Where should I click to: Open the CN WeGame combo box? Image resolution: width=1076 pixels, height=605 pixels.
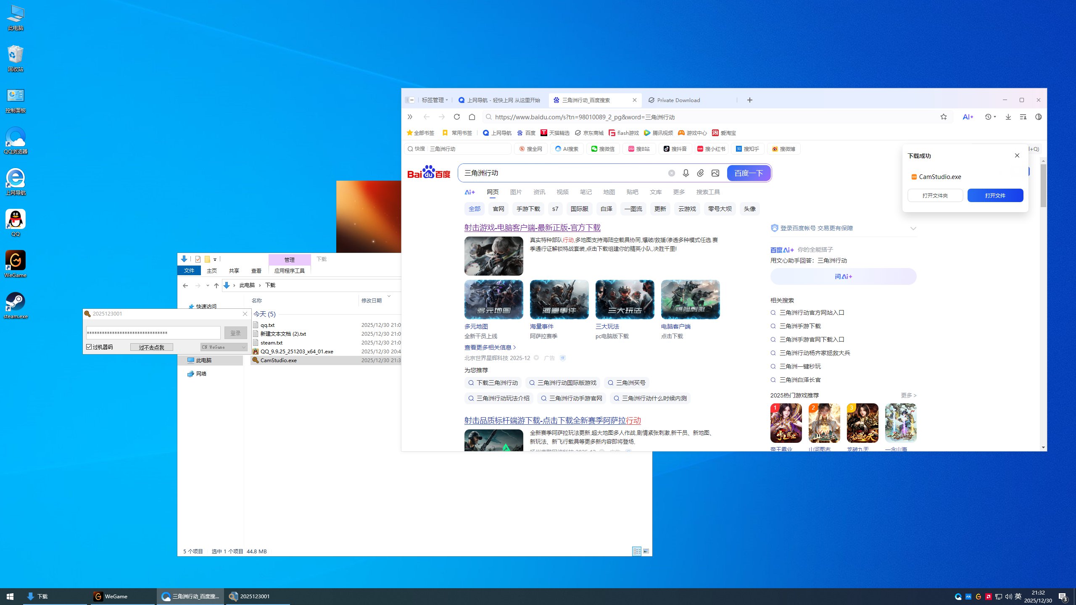(224, 347)
